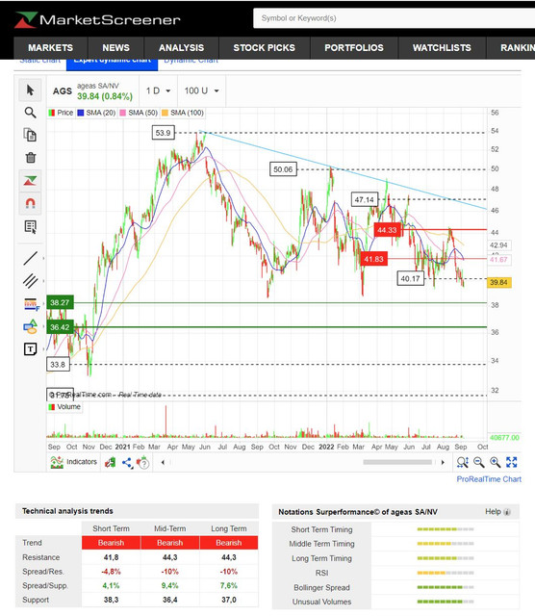This screenshot has width=535, height=616.
Task: Open the STOCK PICKS menu
Action: tap(264, 48)
